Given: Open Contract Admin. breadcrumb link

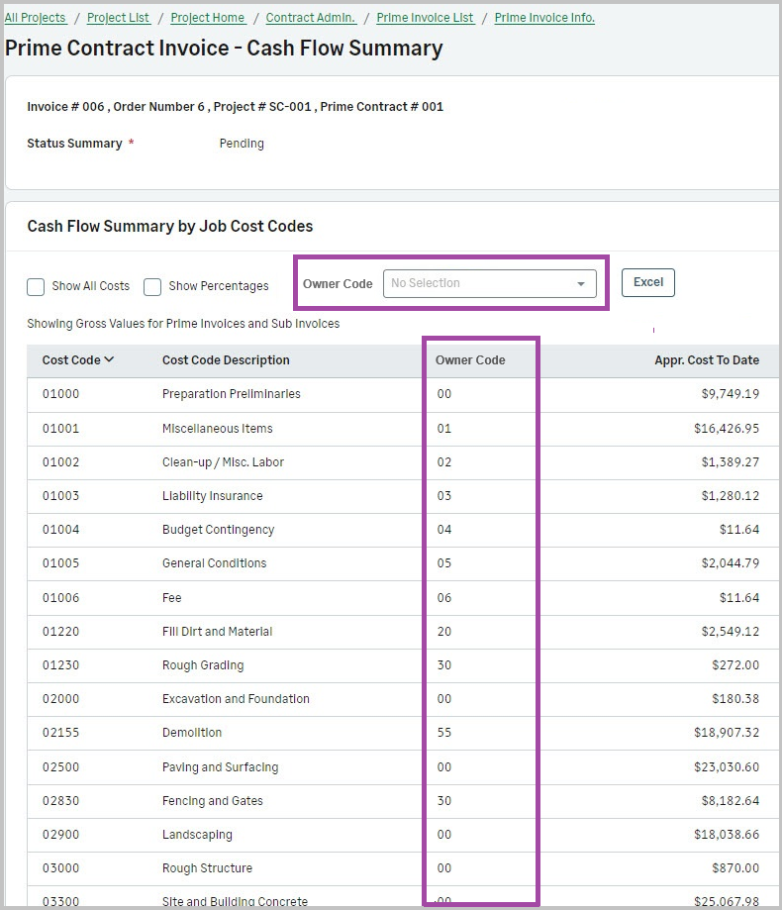Looking at the screenshot, I should [311, 18].
